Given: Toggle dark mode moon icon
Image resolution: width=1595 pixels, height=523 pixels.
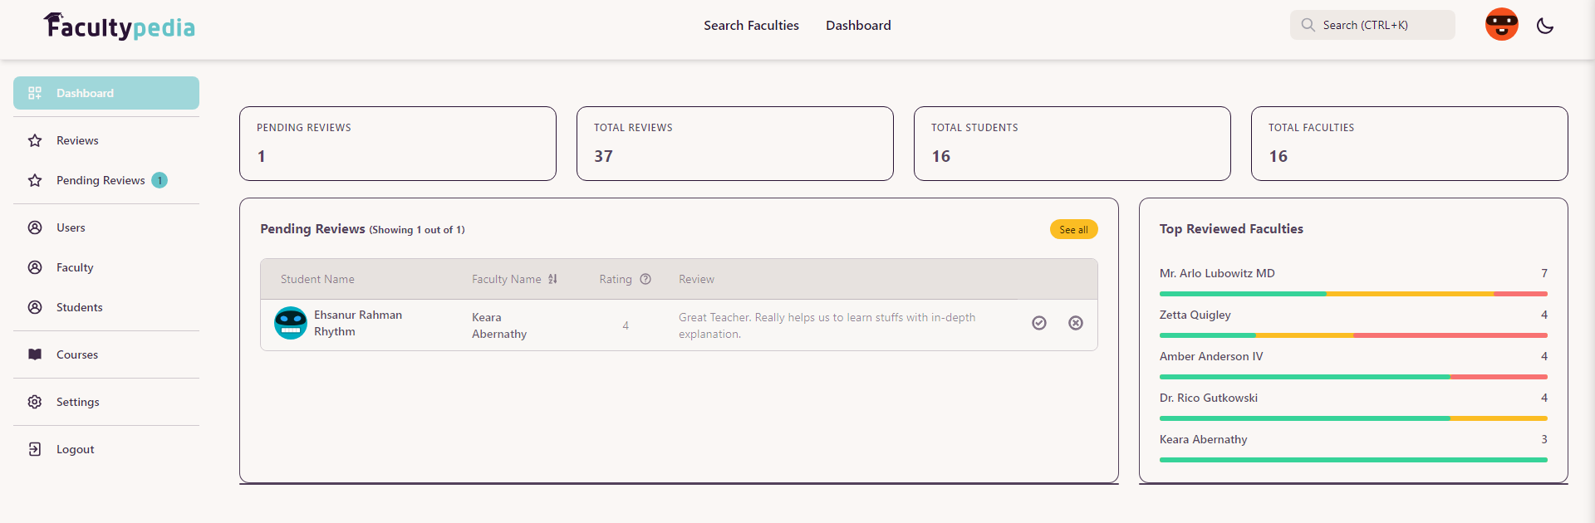Looking at the screenshot, I should click(1545, 26).
